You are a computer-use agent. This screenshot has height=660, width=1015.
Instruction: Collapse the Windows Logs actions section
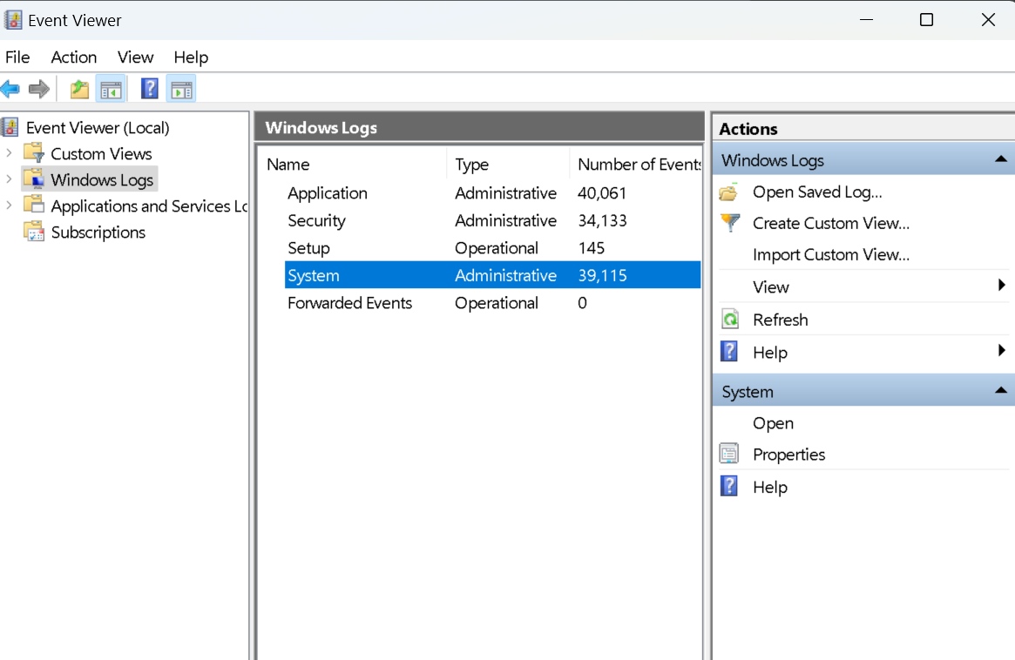coord(1001,159)
